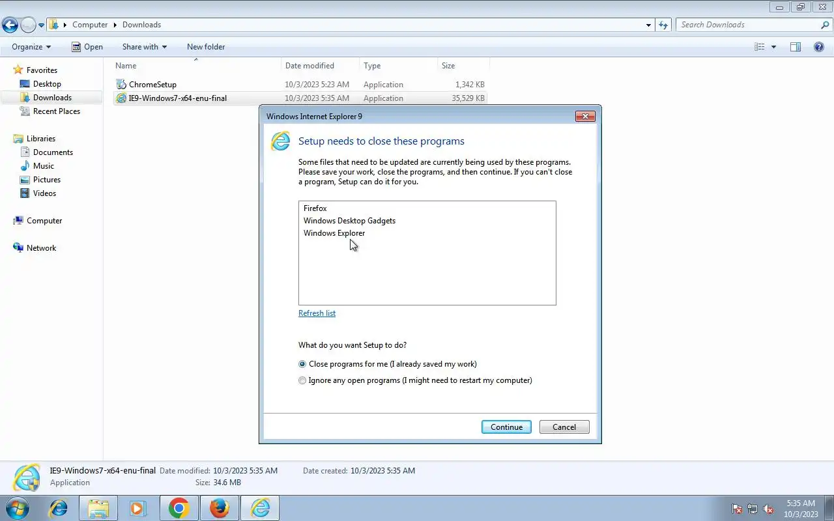The height and width of the screenshot is (521, 834).
Task: Click the Change your view icon
Action: point(759,47)
